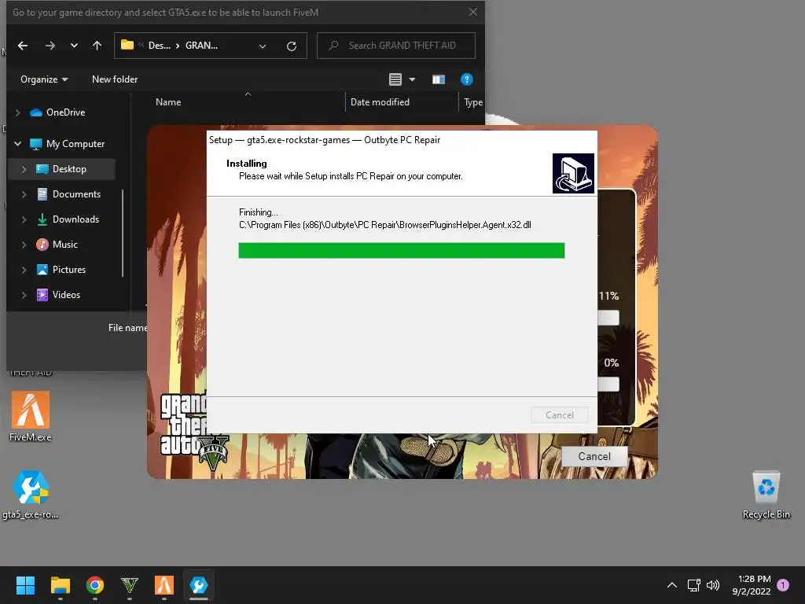Open recent locations dropdown chevron
The height and width of the screenshot is (604, 805).
click(x=74, y=46)
